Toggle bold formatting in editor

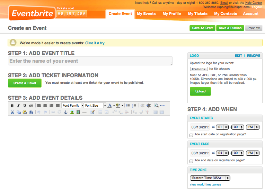coord(12,106)
